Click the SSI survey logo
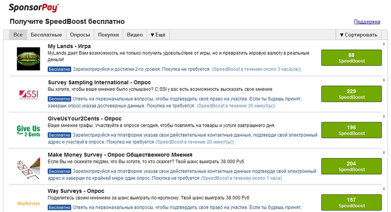The height and width of the screenshot is (212, 391). click(29, 94)
